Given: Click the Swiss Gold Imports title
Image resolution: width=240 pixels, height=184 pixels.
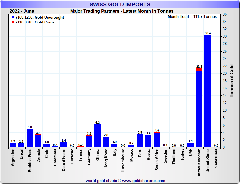Looking at the screenshot, I should click(x=120, y=5).
